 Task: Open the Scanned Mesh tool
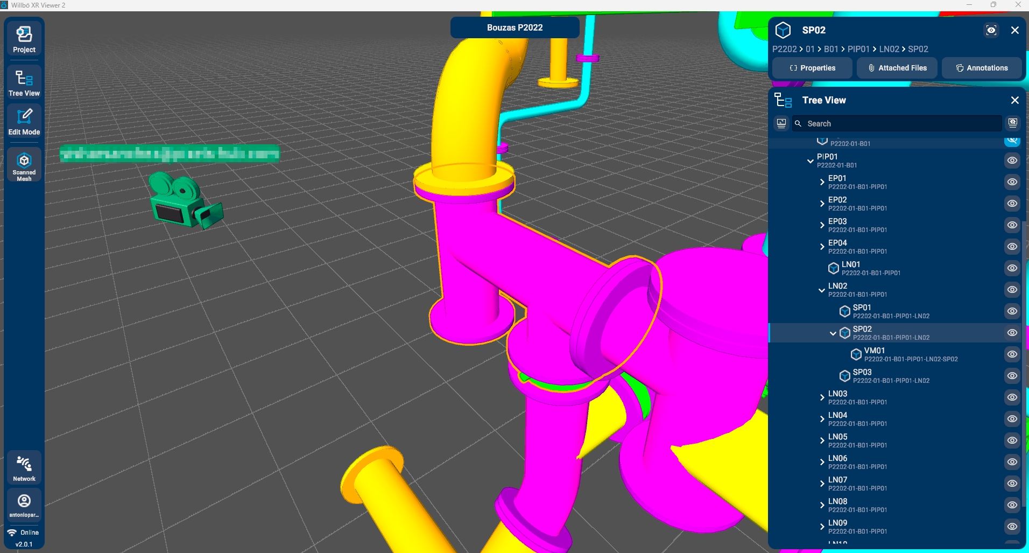pos(24,165)
